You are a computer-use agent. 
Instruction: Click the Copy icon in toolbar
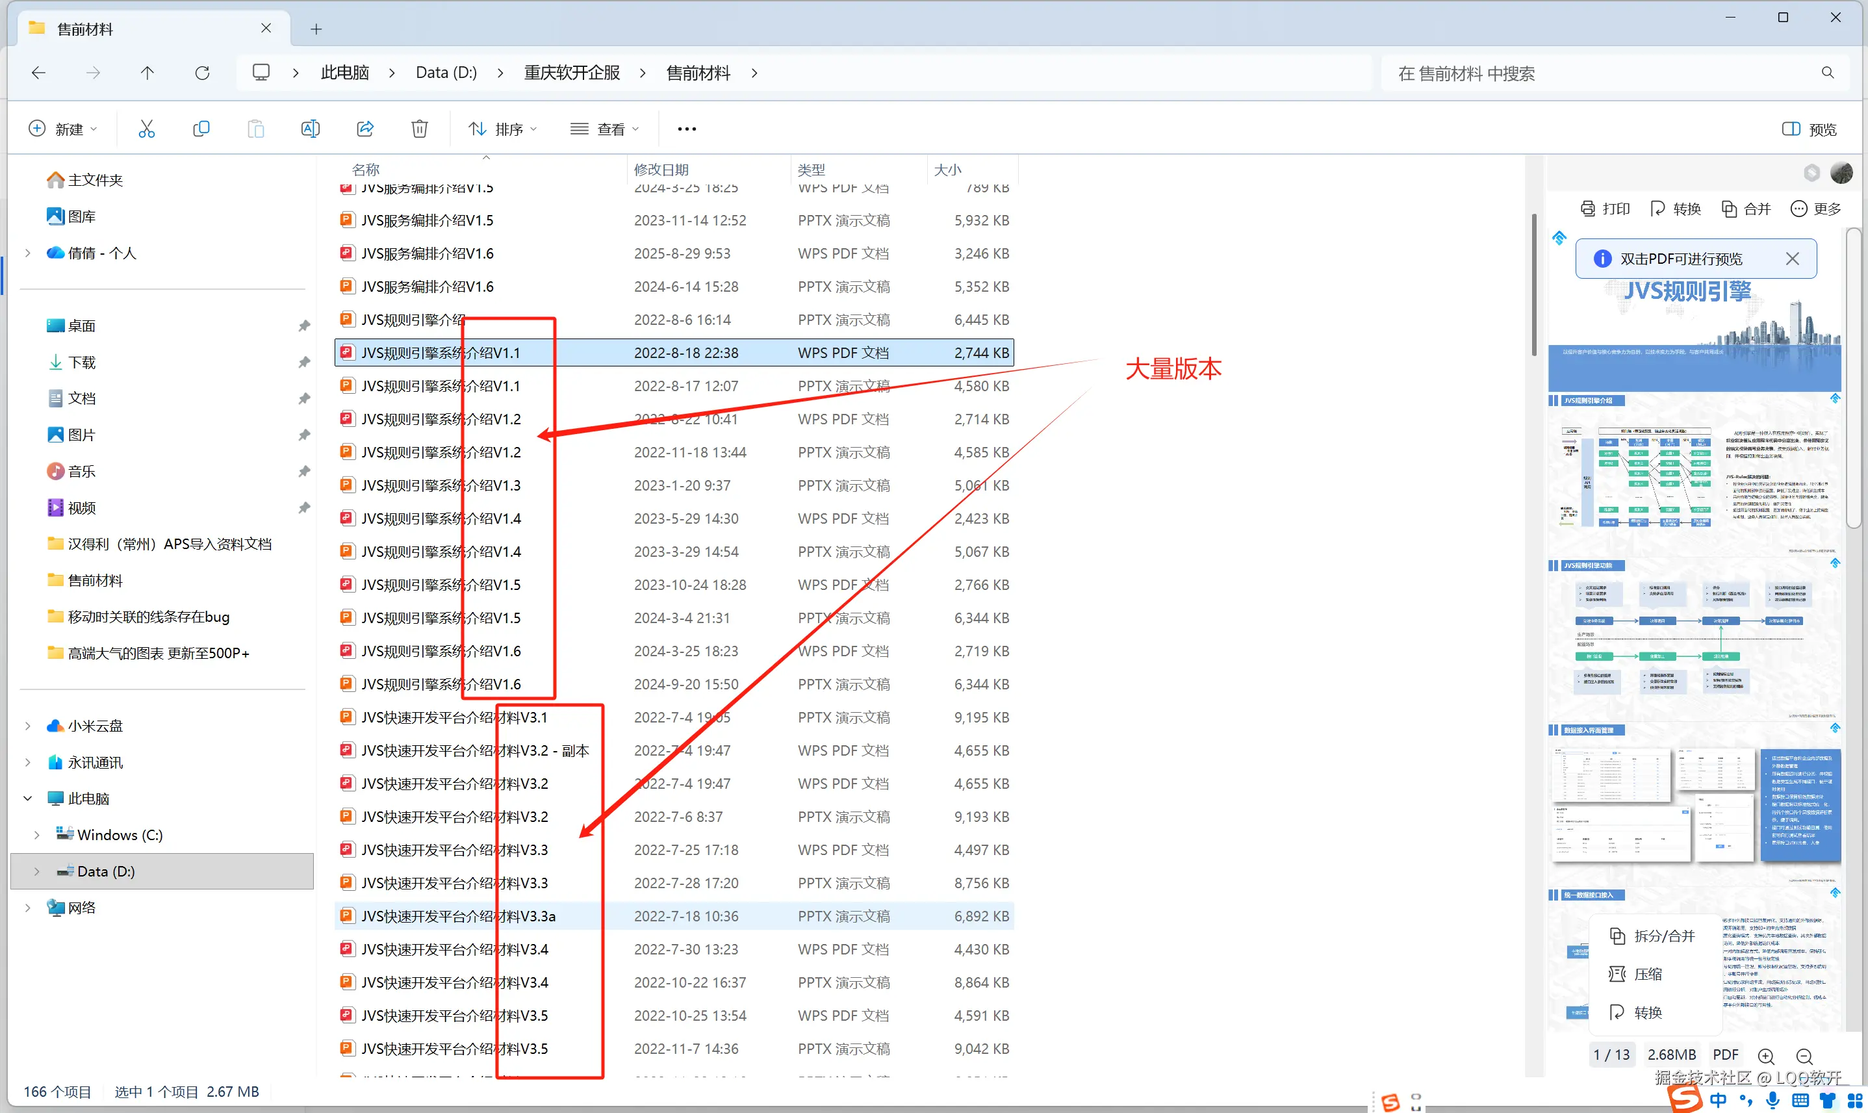[x=201, y=129]
